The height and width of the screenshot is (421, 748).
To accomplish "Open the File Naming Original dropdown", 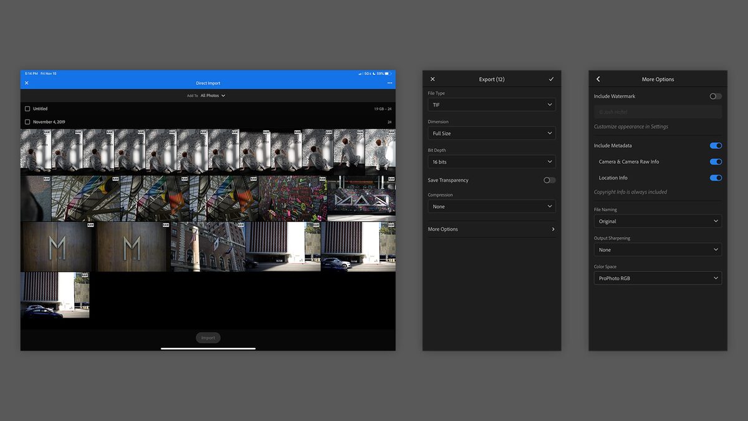I will click(658, 221).
